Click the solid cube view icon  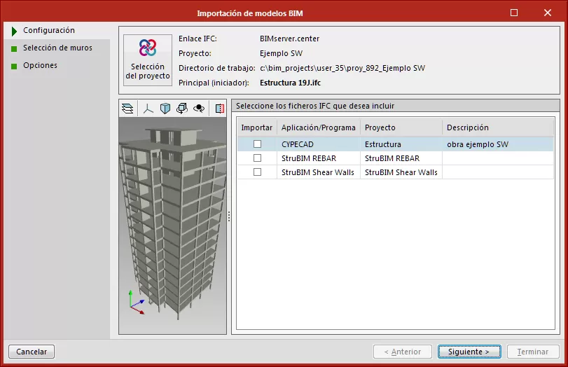(x=165, y=108)
